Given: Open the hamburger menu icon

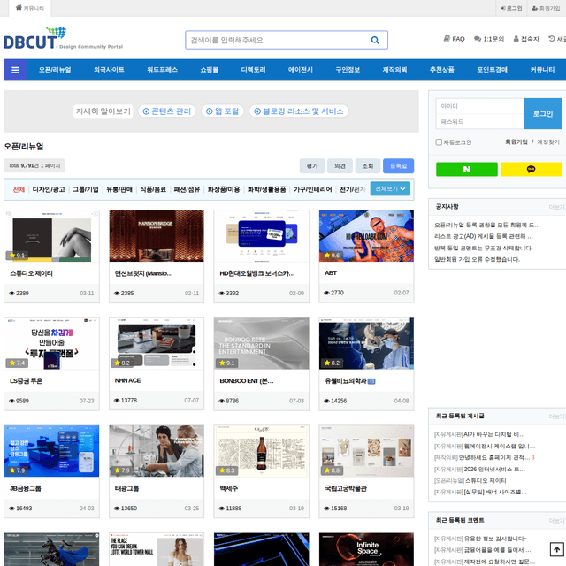Looking at the screenshot, I should tap(15, 70).
